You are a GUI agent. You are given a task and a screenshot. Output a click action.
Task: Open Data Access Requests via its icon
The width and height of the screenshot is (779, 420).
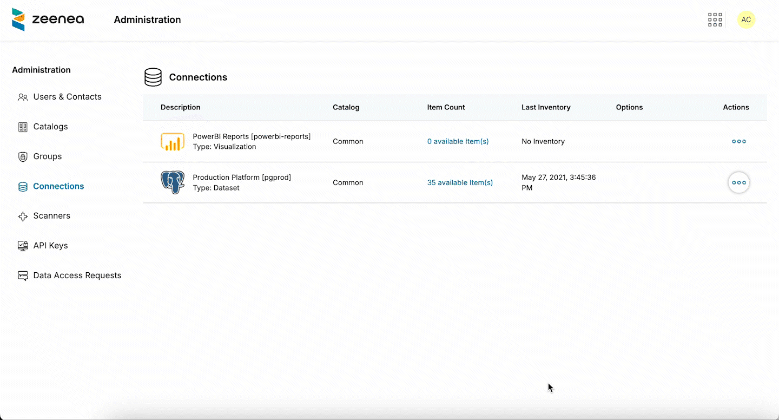(23, 275)
